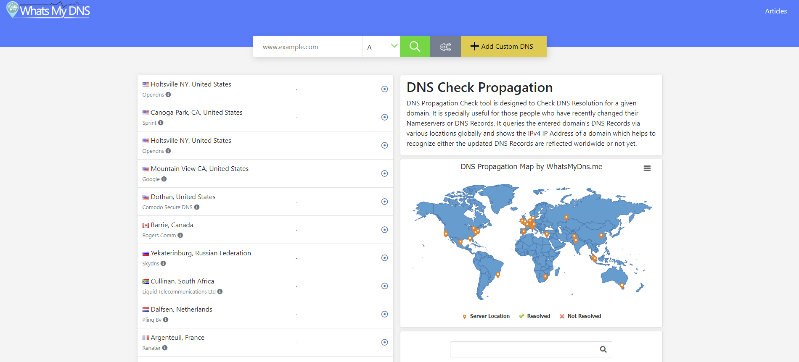Click info icon next to Comodo Secure DNS
Screen dimensions: 799x362
(197, 207)
